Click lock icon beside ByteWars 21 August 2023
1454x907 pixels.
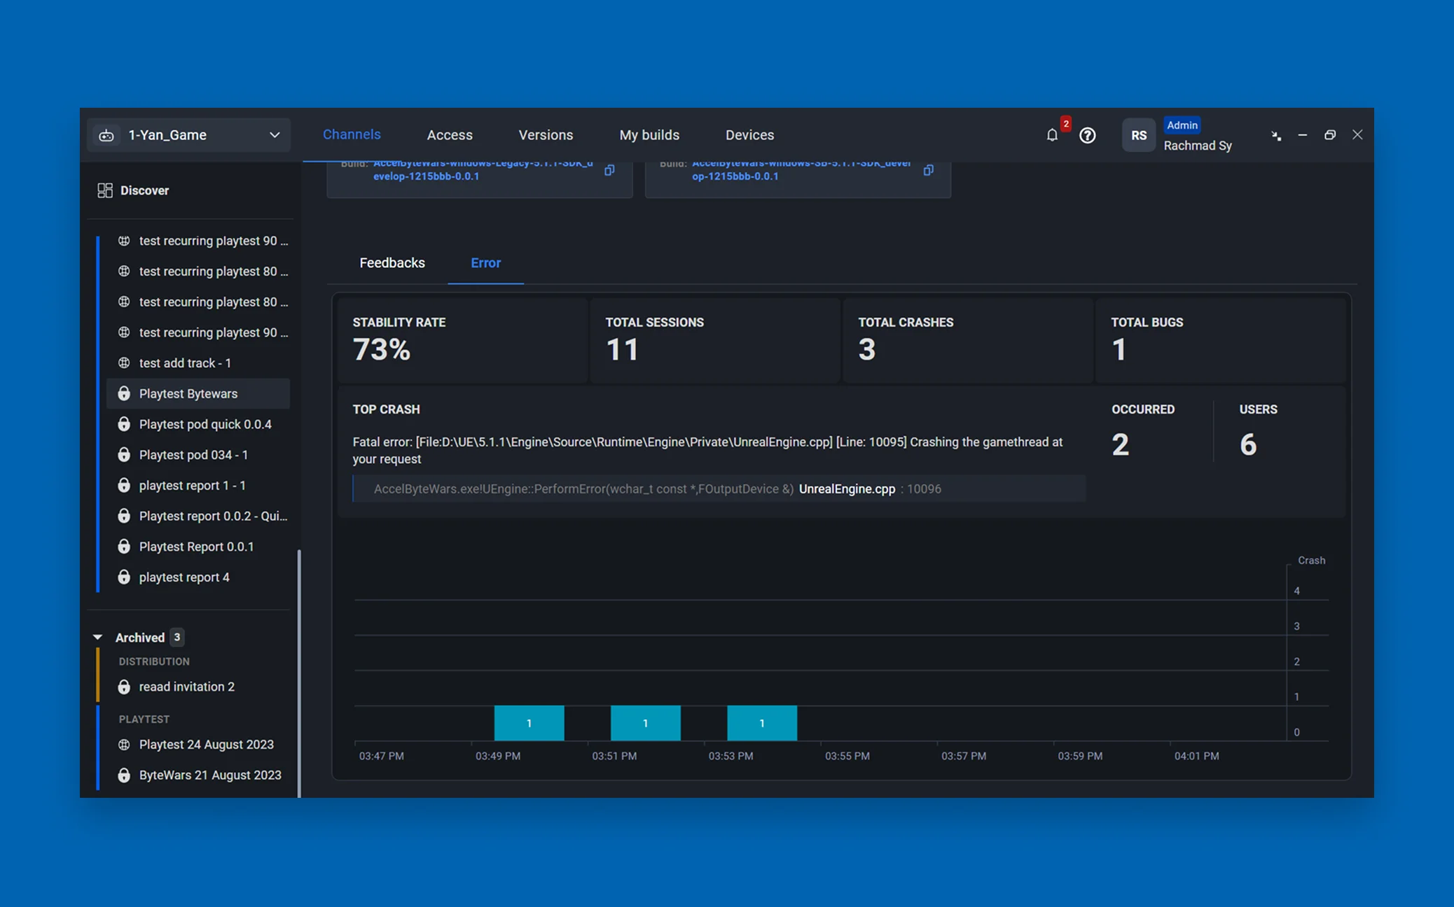124,775
